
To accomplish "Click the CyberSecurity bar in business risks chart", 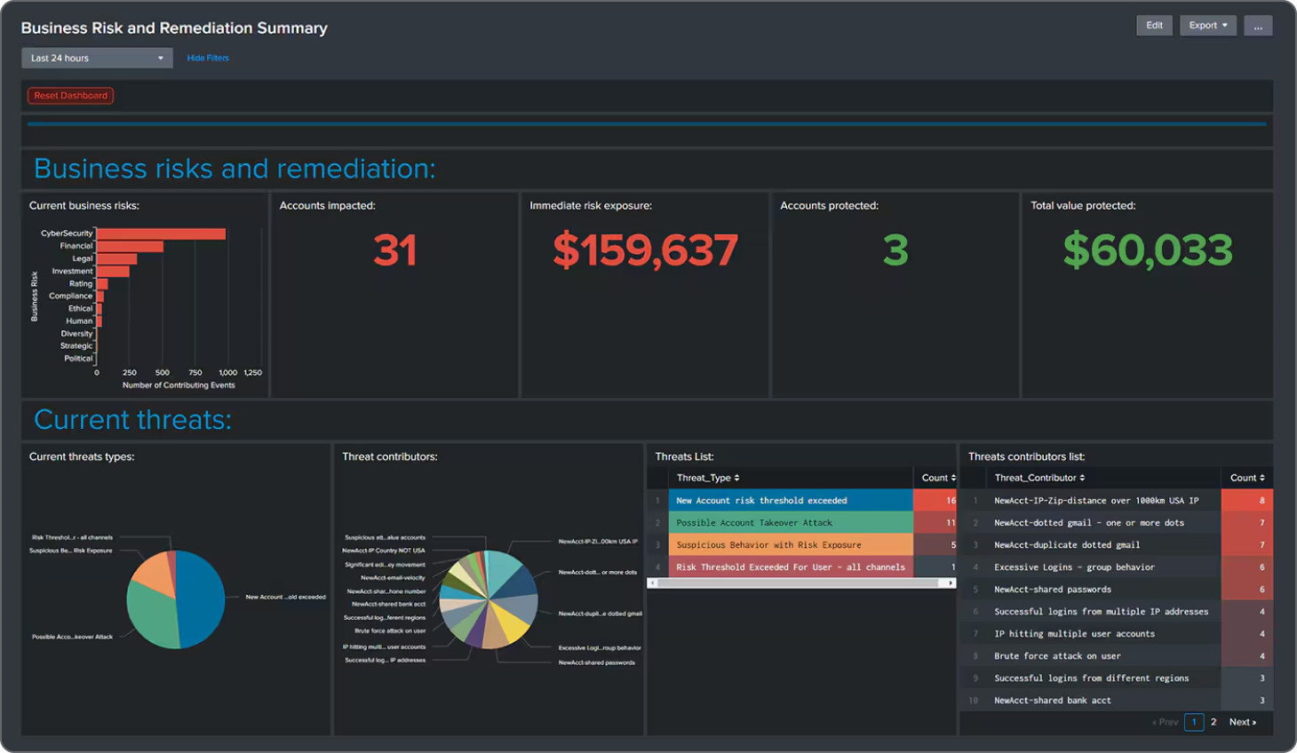I will [161, 234].
